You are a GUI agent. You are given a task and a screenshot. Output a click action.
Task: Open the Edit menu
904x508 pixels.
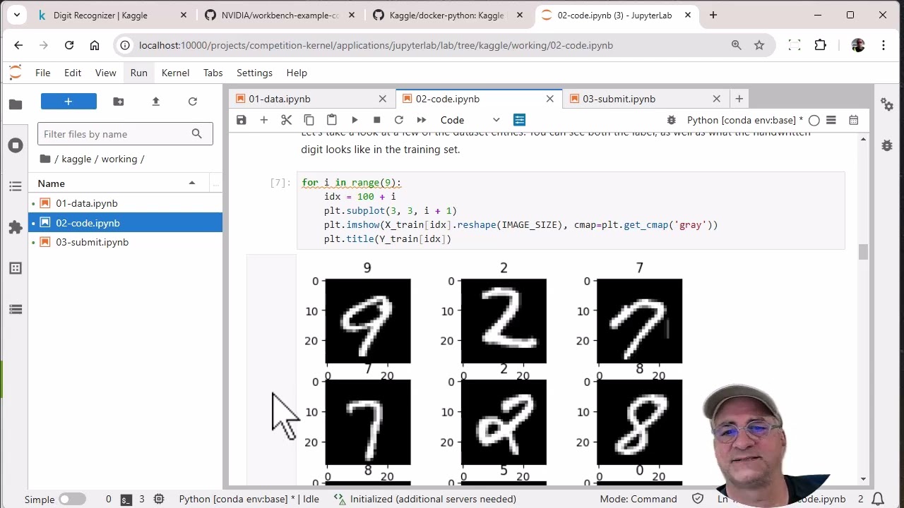pos(73,73)
